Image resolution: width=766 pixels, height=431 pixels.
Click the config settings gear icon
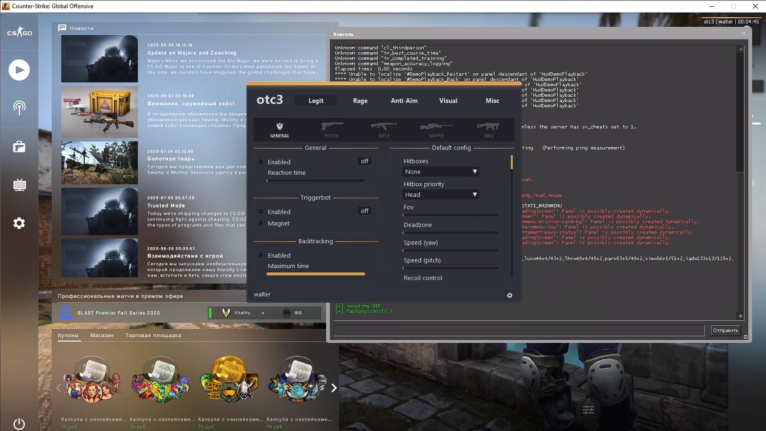point(509,295)
